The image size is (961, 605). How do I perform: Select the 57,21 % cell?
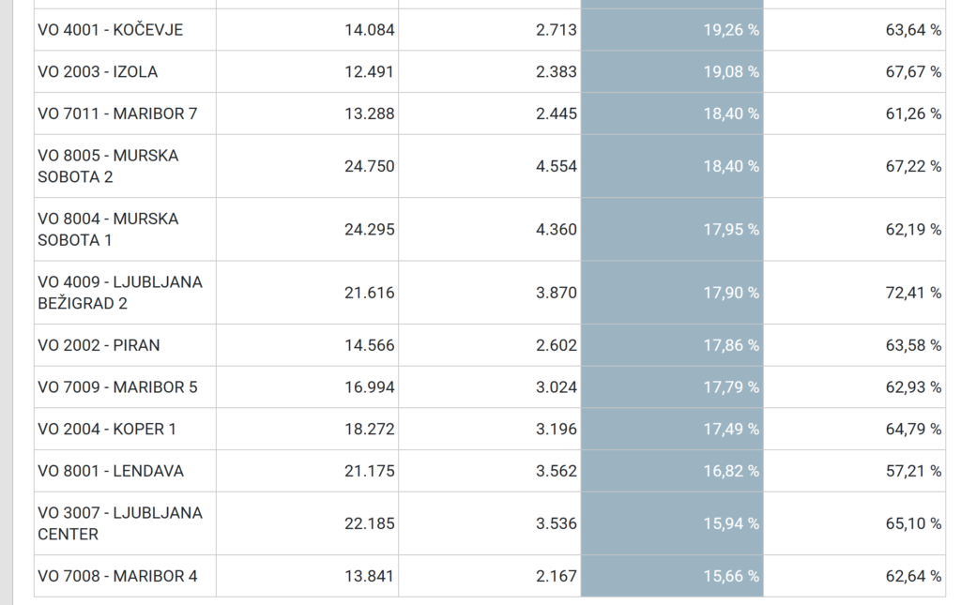912,471
